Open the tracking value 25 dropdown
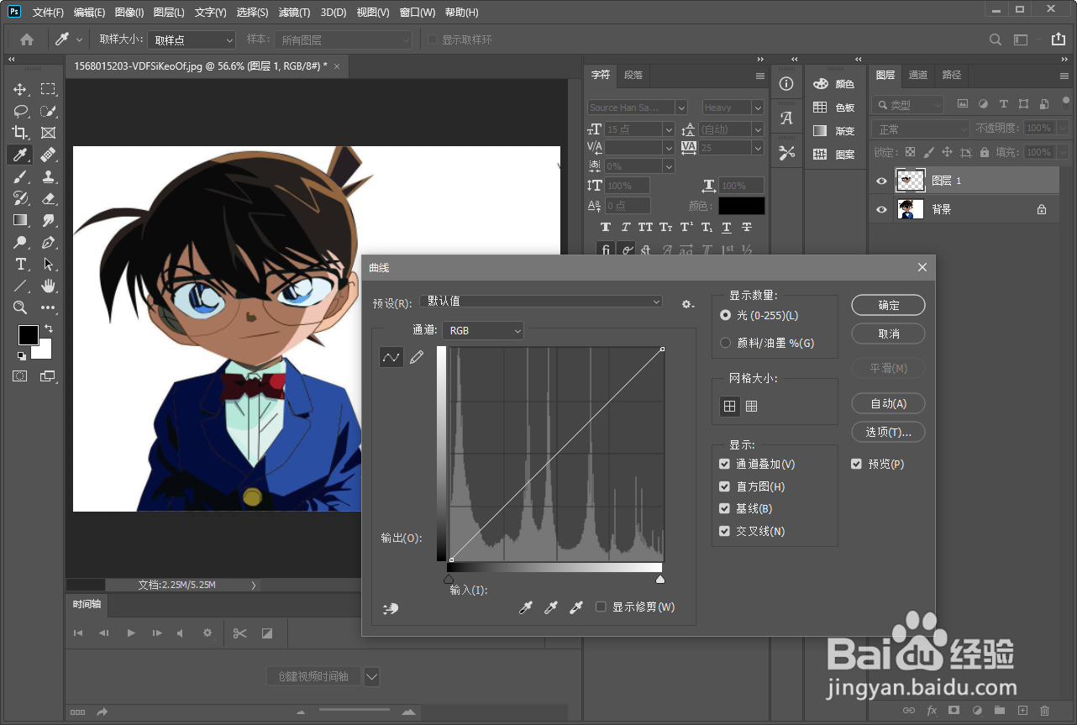The image size is (1077, 725). [x=758, y=148]
